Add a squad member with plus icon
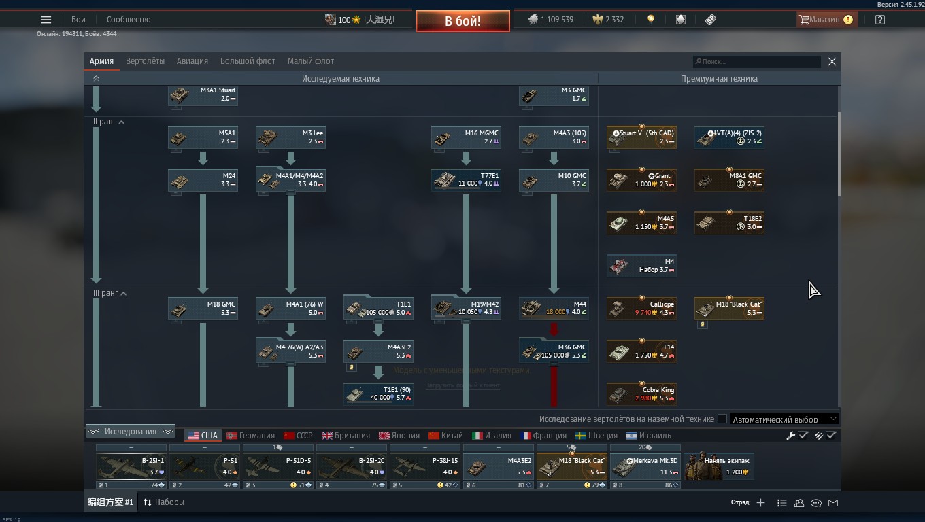The width and height of the screenshot is (925, 522). [760, 503]
